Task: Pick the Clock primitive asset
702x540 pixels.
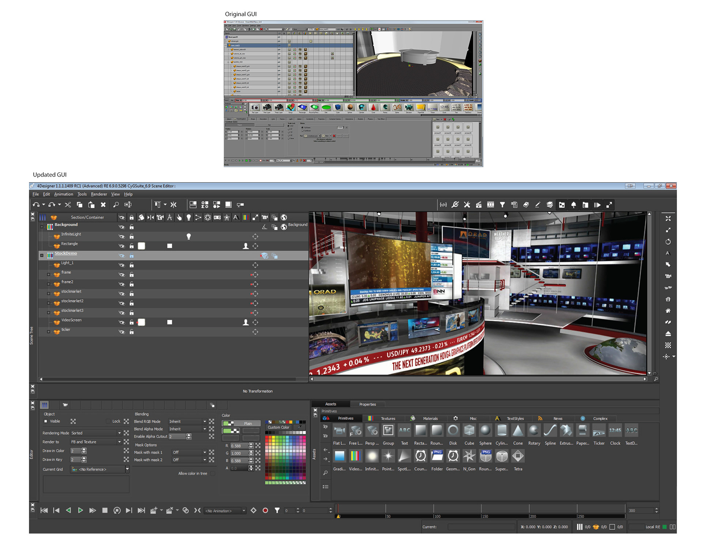Action: coord(615,431)
